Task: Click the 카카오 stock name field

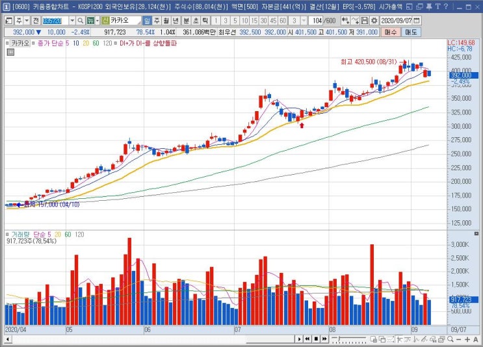Action: pos(125,21)
